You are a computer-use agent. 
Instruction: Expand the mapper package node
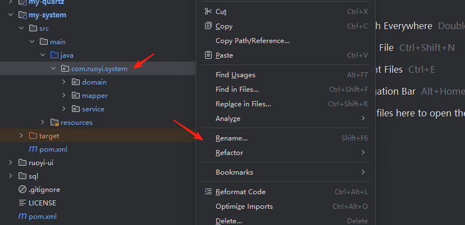click(64, 95)
